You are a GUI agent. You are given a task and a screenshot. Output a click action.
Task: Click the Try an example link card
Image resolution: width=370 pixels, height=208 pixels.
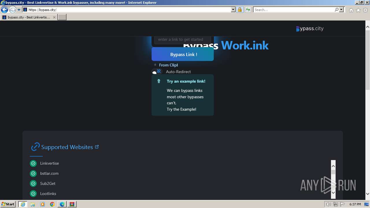point(183,95)
